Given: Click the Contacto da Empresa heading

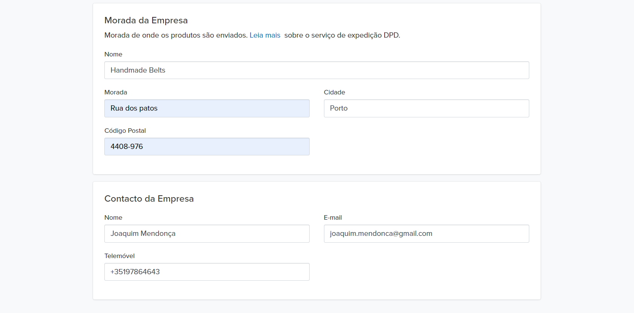Looking at the screenshot, I should [x=149, y=199].
